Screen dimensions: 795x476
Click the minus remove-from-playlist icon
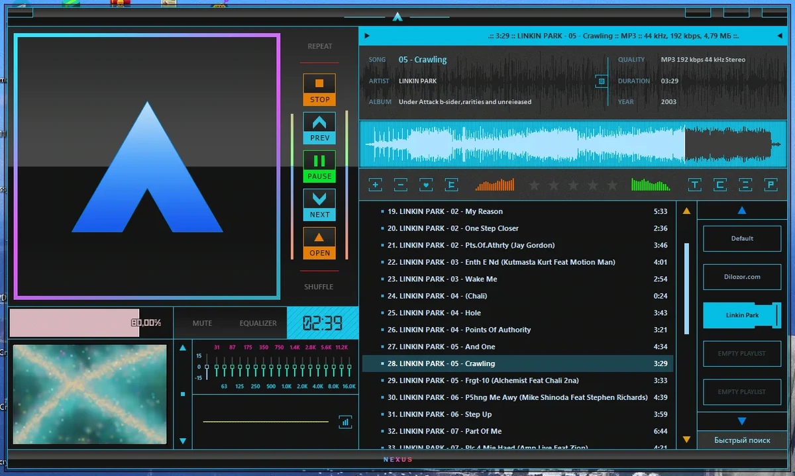401,185
